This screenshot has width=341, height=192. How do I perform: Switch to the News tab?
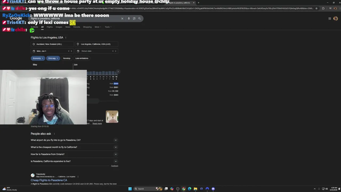coord(68,27)
